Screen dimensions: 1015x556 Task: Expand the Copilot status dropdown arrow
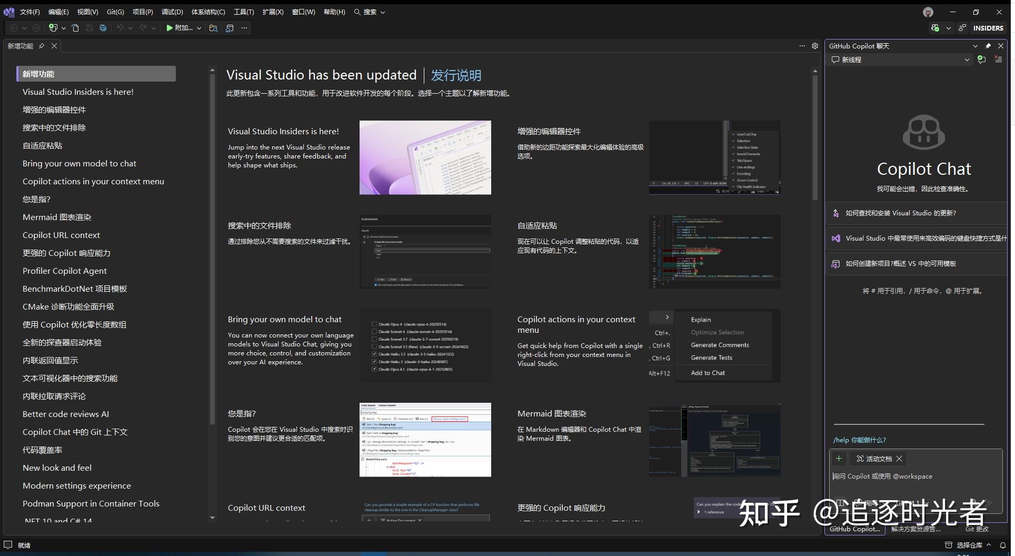pos(949,28)
